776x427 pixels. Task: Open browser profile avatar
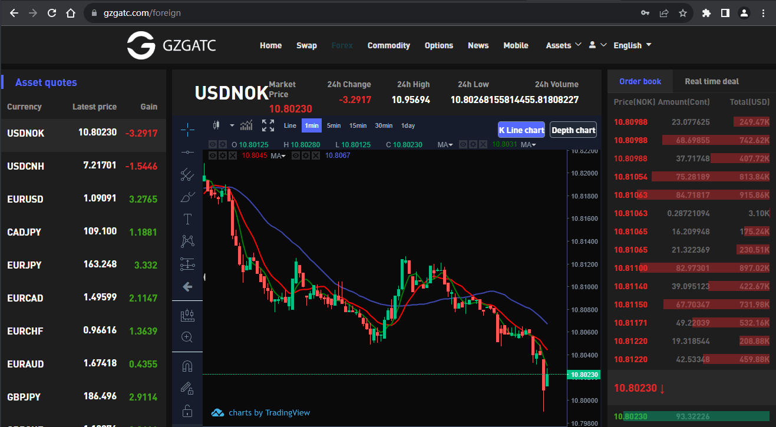tap(744, 13)
